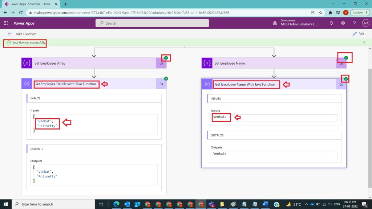Click the Edit flow button
The image size is (372, 209).
(x=358, y=34)
